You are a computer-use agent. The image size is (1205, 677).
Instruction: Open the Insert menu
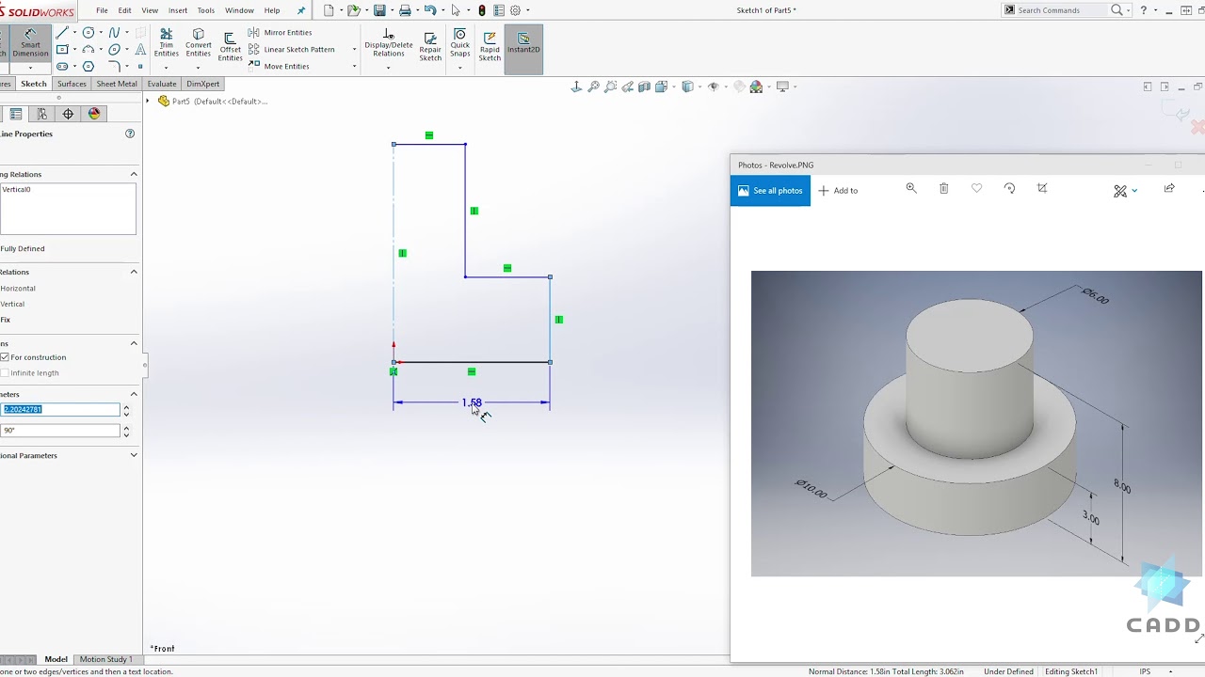click(178, 10)
